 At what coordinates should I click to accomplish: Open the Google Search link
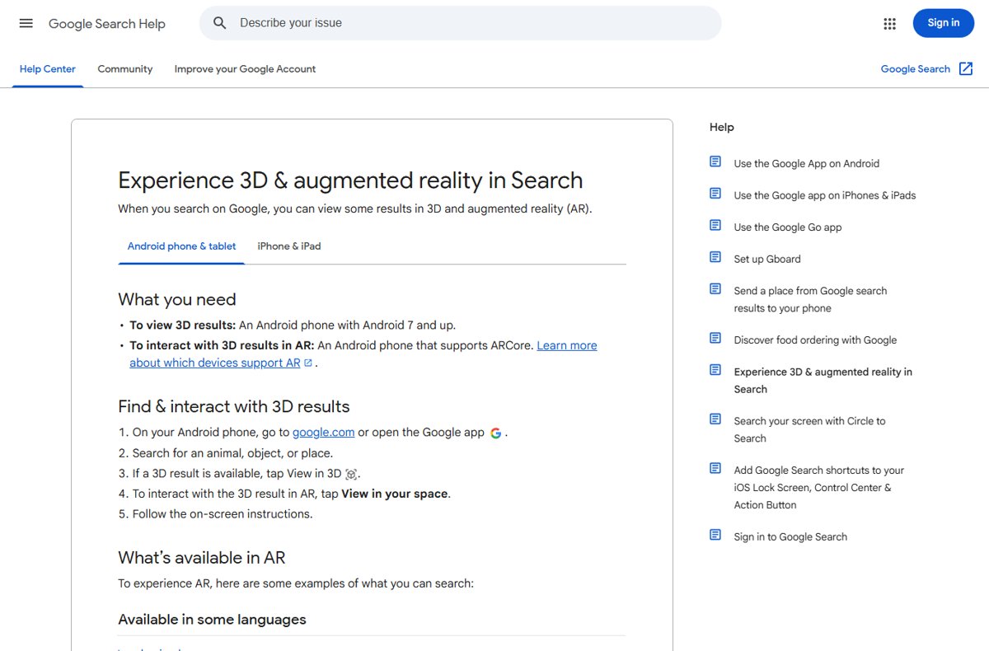(x=916, y=69)
